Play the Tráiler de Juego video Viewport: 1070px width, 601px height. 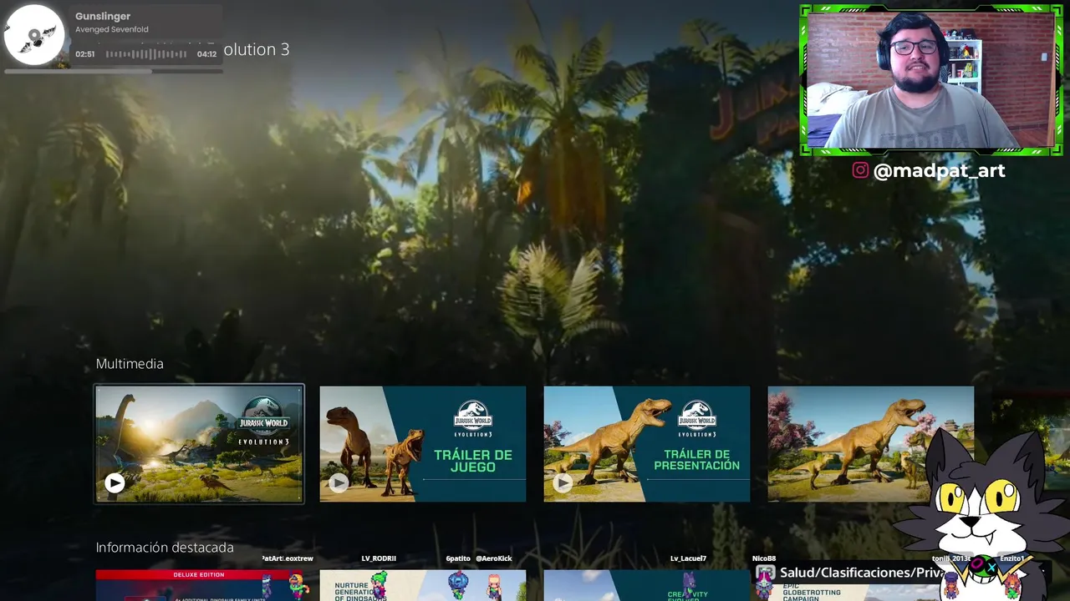339,483
